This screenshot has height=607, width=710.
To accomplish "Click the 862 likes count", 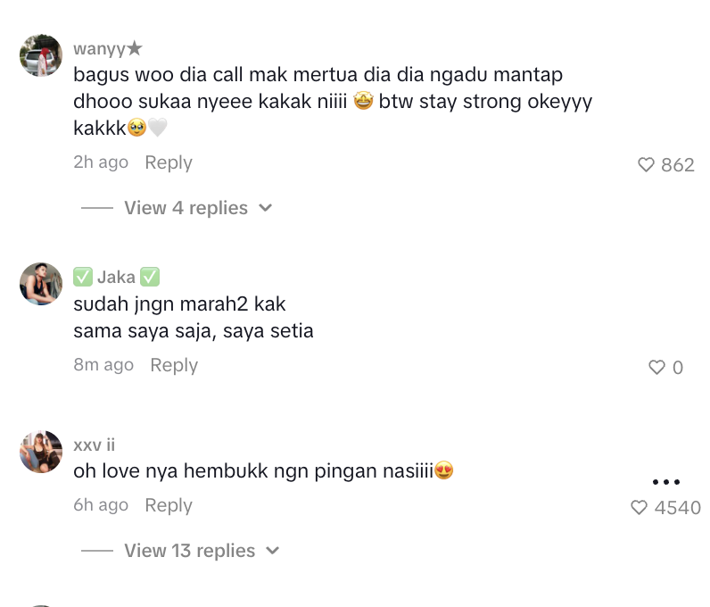I will coord(678,165).
